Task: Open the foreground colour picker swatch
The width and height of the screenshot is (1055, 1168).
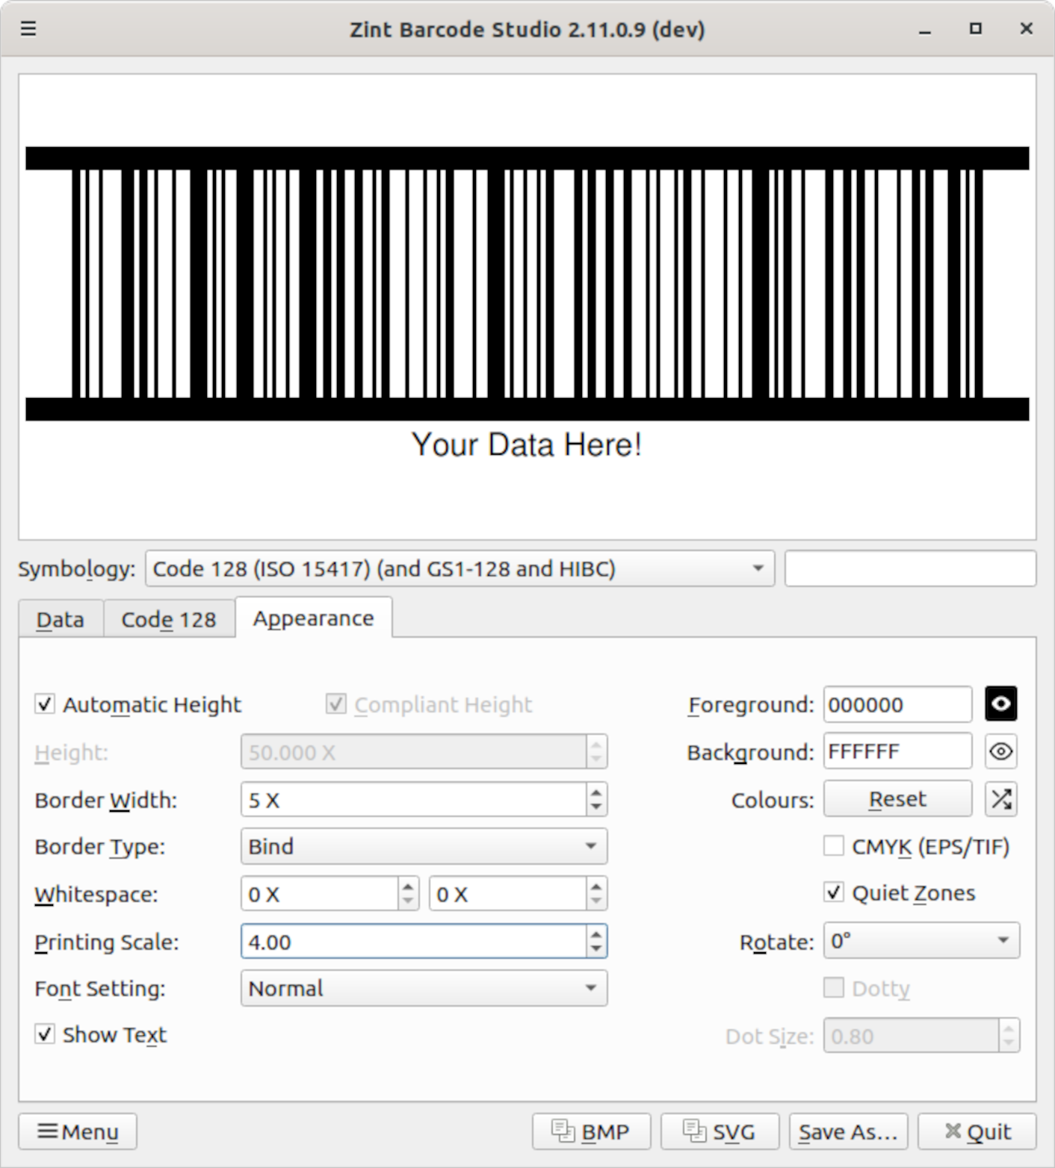Action: tap(1000, 704)
